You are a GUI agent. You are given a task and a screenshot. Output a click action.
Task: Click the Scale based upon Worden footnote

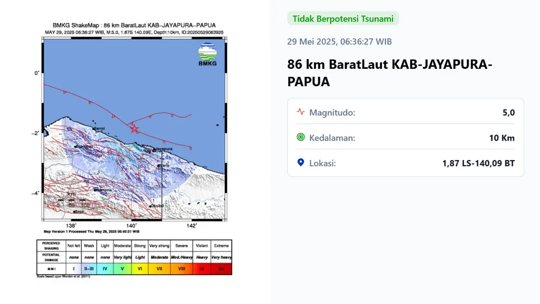point(64,277)
